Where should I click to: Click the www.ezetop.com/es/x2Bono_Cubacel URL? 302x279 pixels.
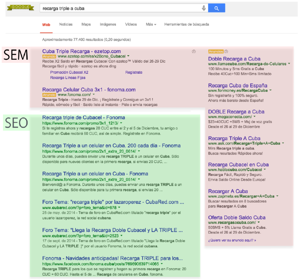91,56
